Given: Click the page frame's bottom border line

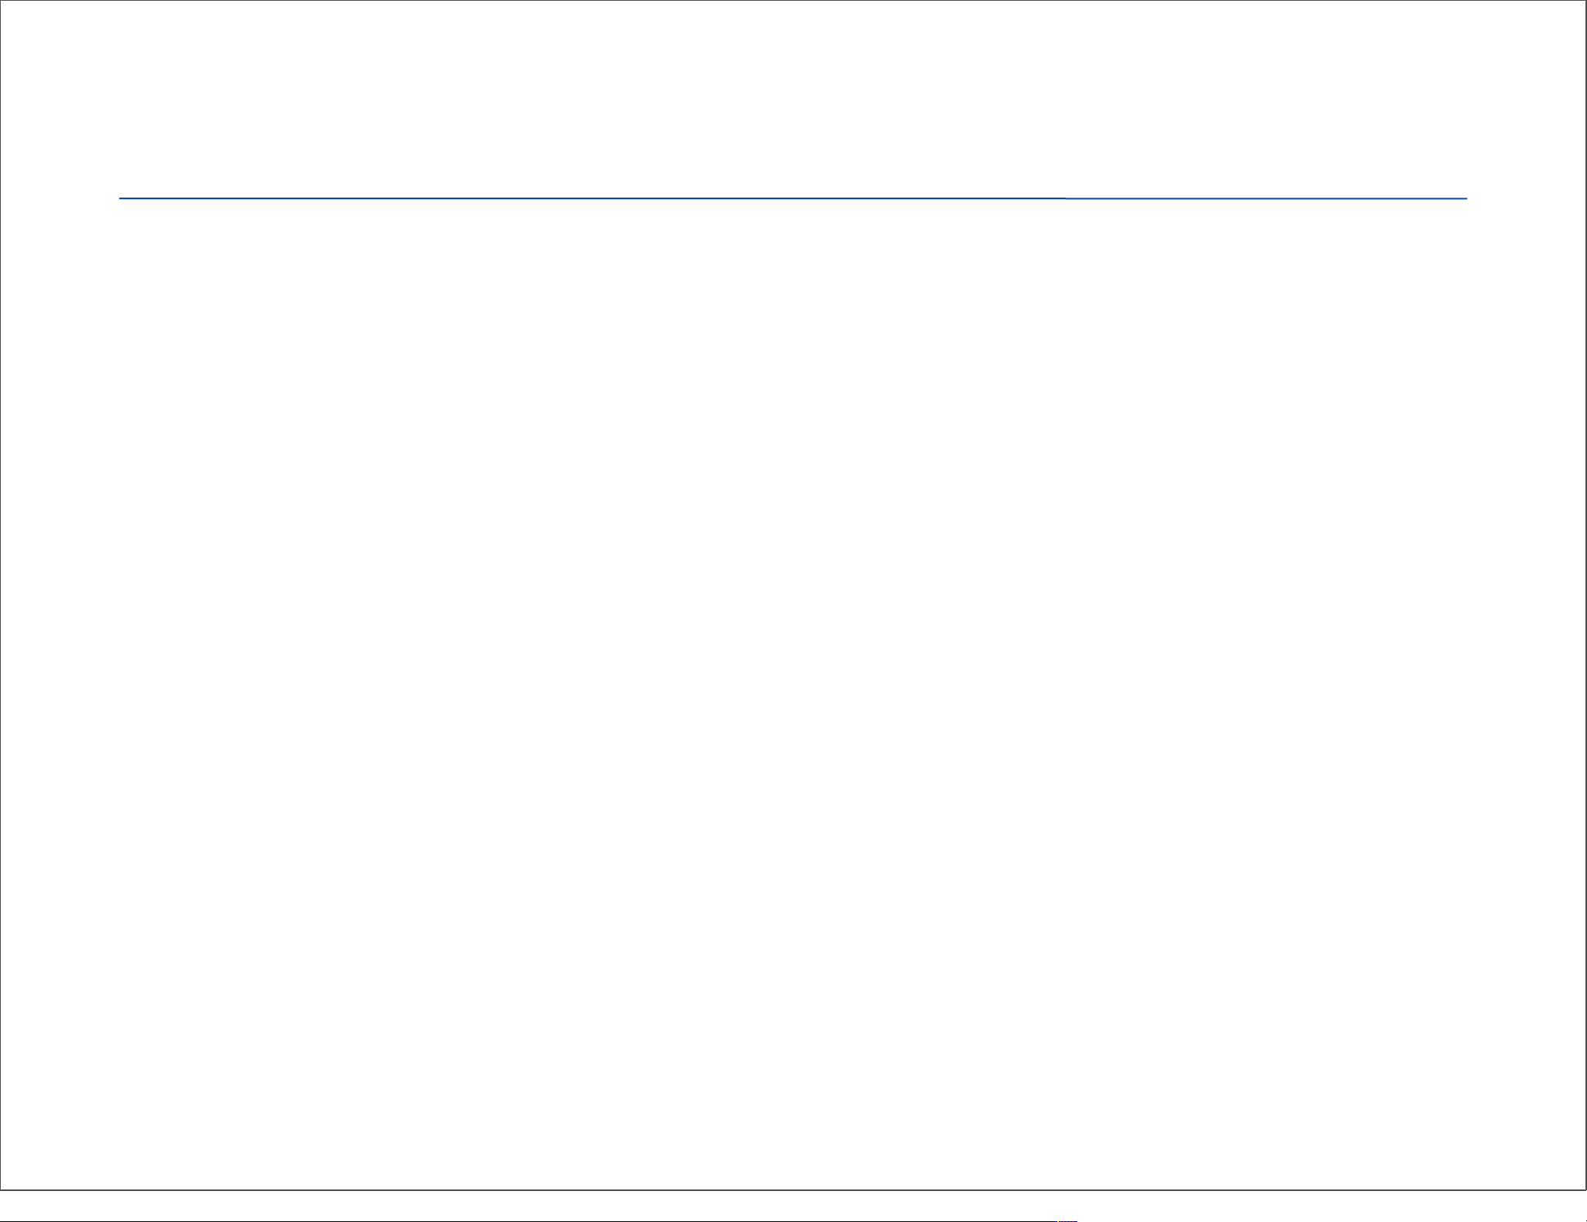Looking at the screenshot, I should [793, 1189].
